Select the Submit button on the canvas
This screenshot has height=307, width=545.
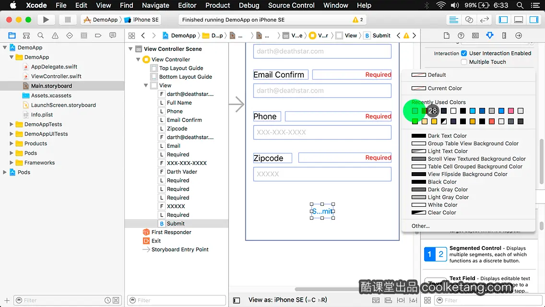(x=322, y=211)
